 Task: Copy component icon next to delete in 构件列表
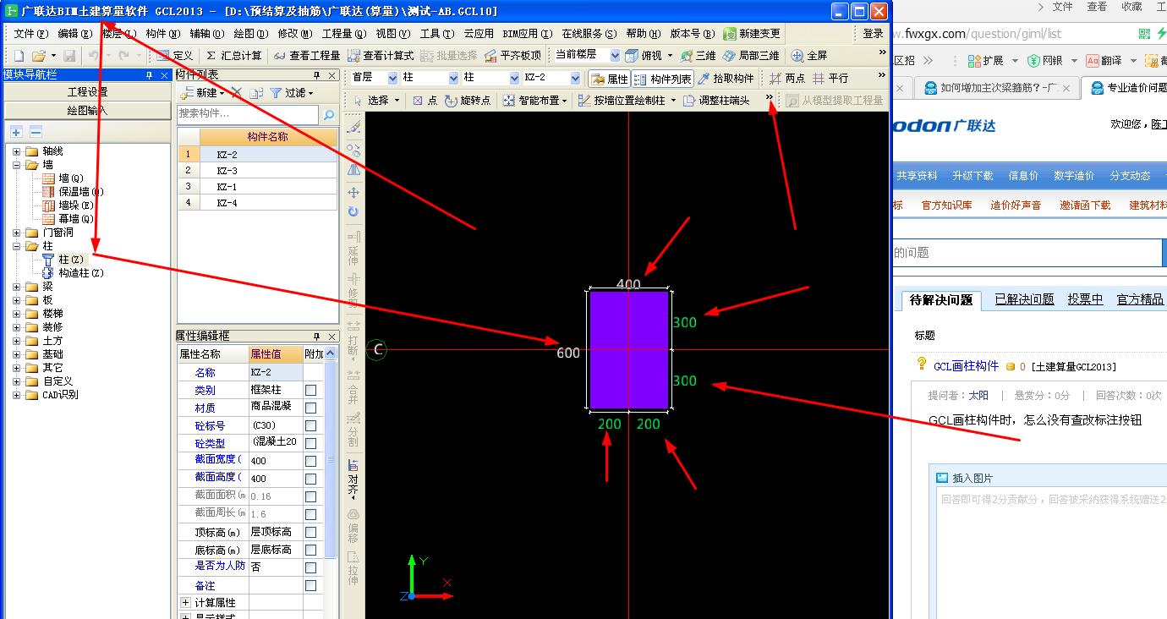[x=255, y=93]
